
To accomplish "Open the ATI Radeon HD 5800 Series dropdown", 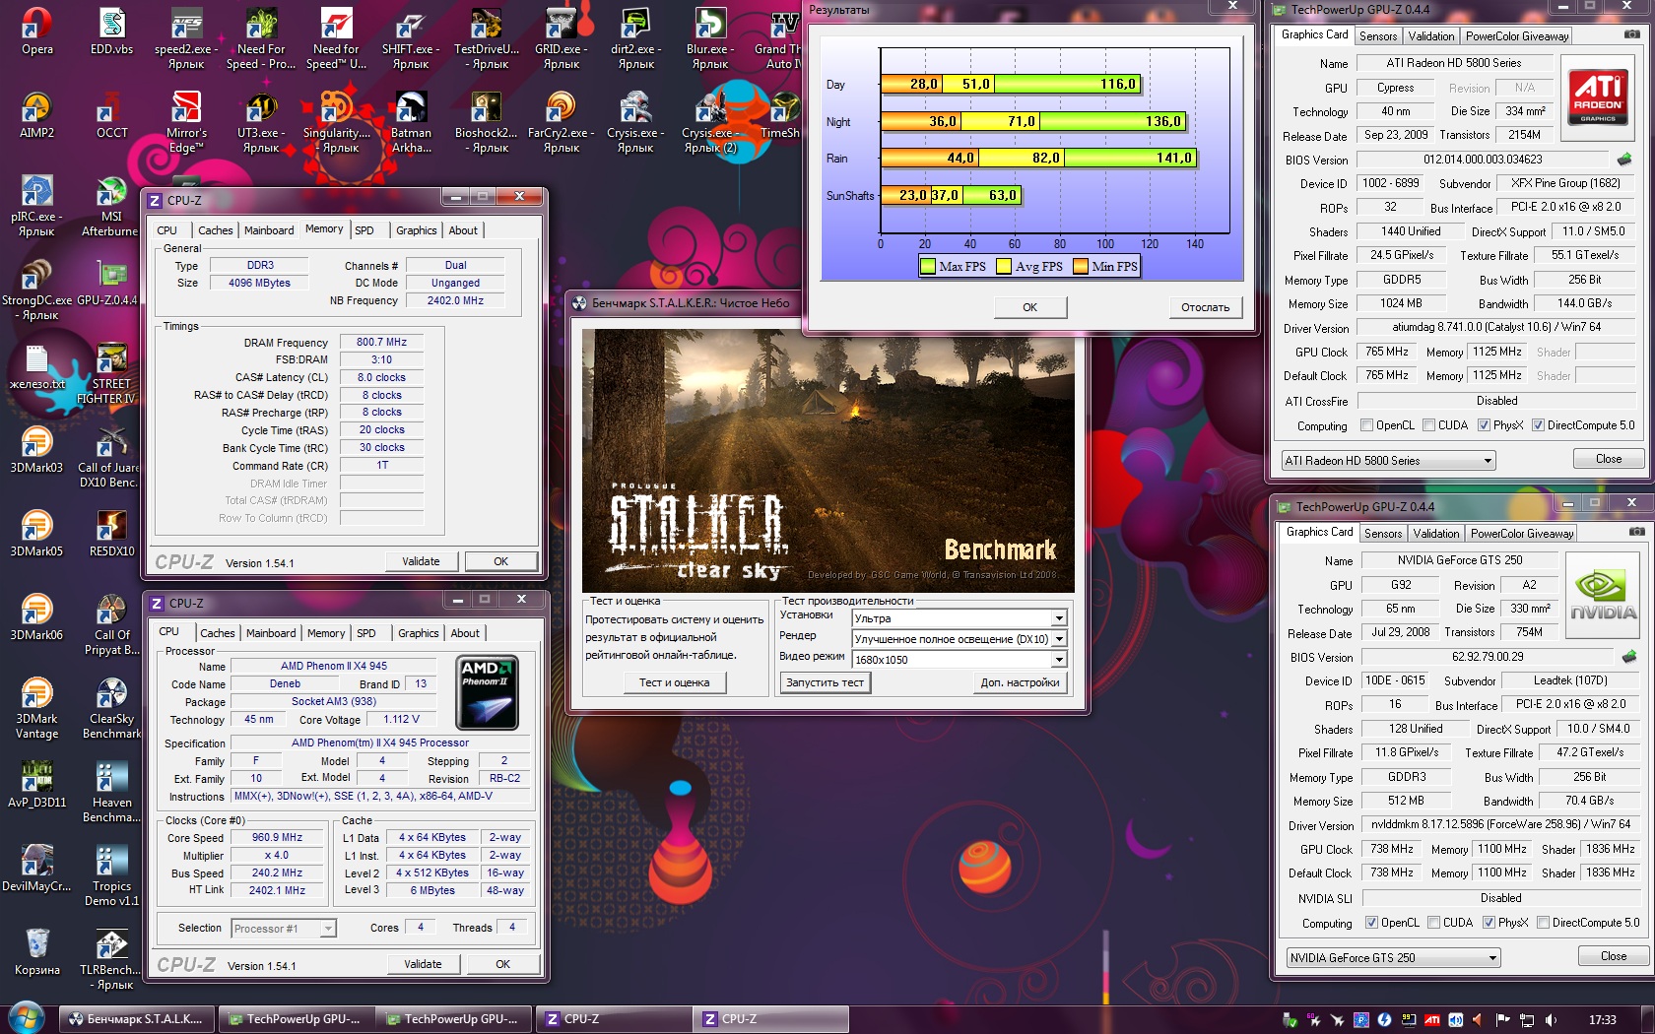I will [1388, 461].
